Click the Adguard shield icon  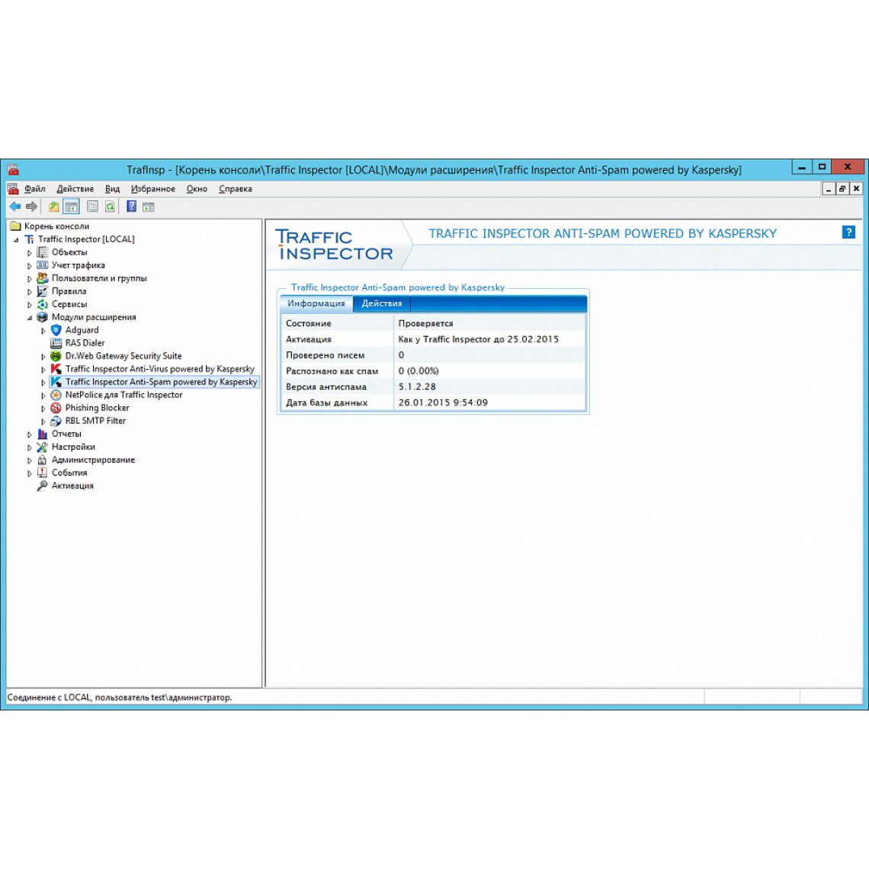[x=56, y=330]
